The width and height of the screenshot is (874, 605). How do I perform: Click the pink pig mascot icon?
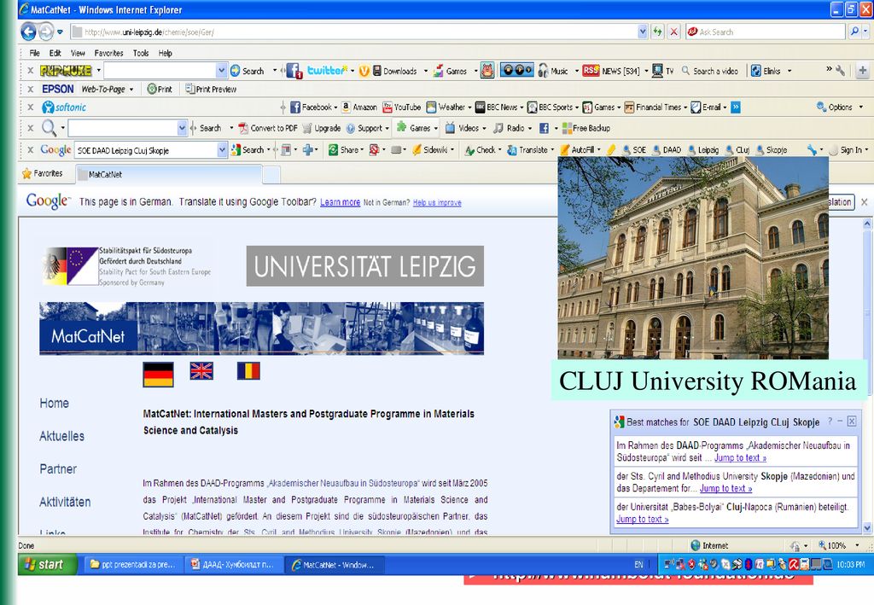(x=487, y=71)
